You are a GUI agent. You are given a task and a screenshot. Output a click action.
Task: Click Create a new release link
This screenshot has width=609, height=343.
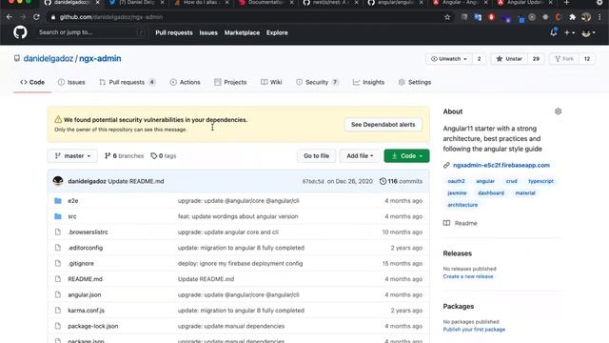tap(468, 276)
